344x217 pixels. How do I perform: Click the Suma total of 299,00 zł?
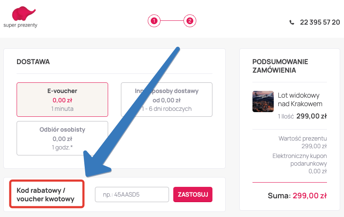tap(297, 196)
